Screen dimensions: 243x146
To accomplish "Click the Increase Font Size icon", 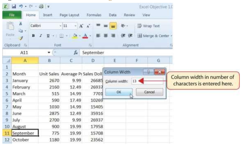I will coord(81,26).
